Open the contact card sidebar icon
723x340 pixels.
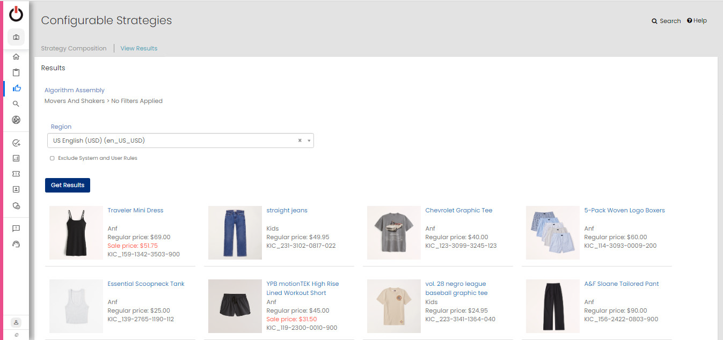click(x=16, y=189)
